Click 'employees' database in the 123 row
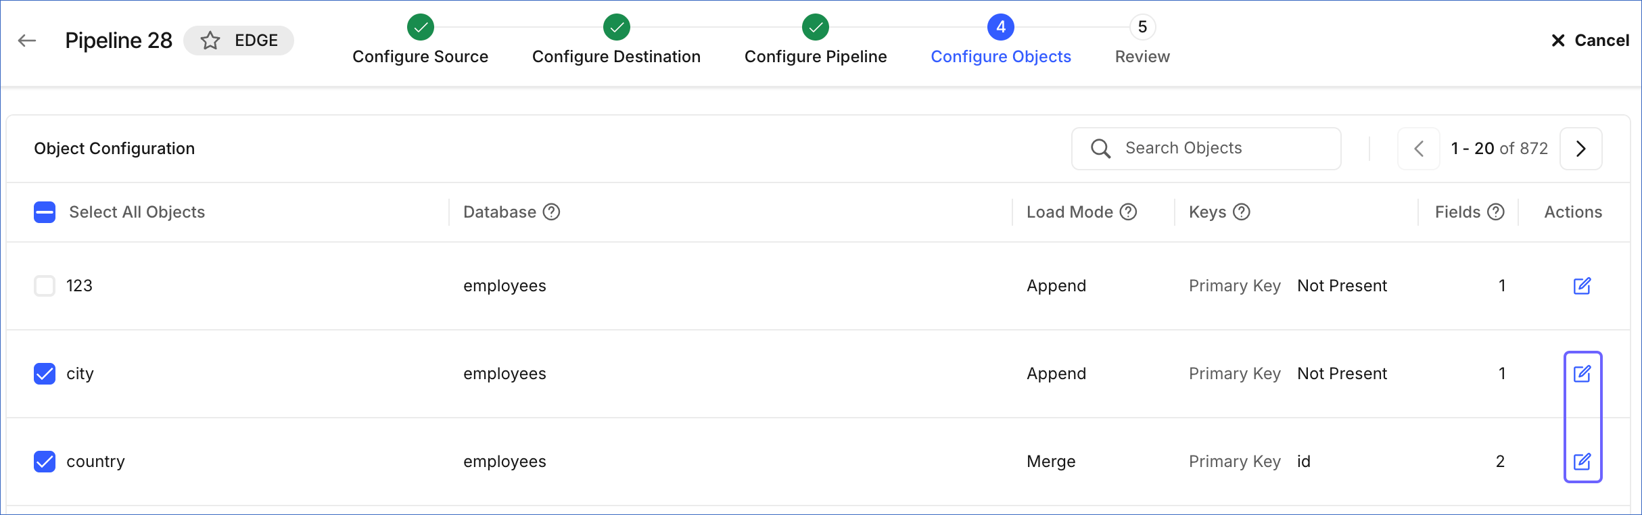This screenshot has height=515, width=1642. tap(505, 286)
